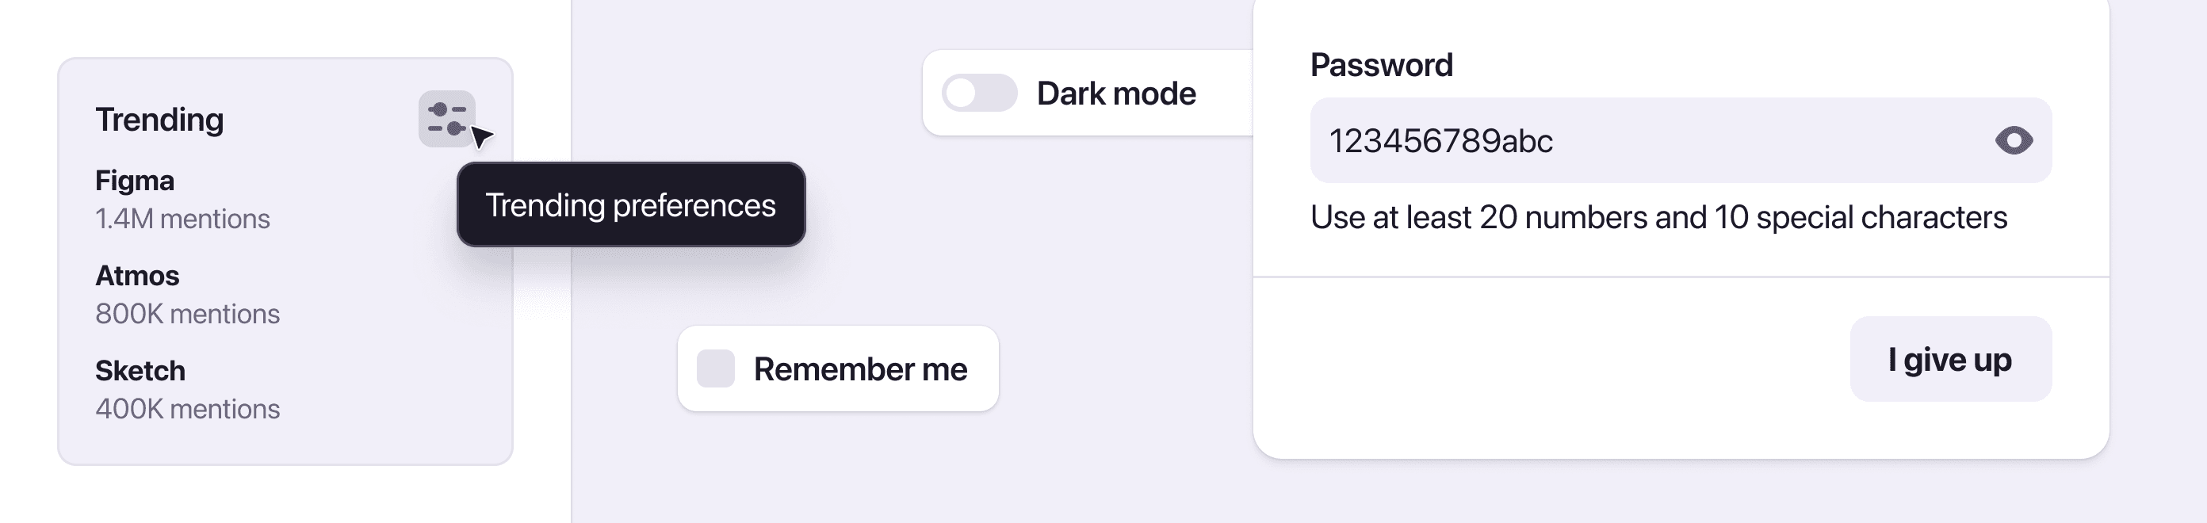The image size is (2207, 523).
Task: Toggle the Dark mode switch off
Action: coord(979,93)
